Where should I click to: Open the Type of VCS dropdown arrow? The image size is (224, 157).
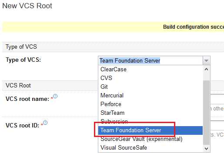206,60
